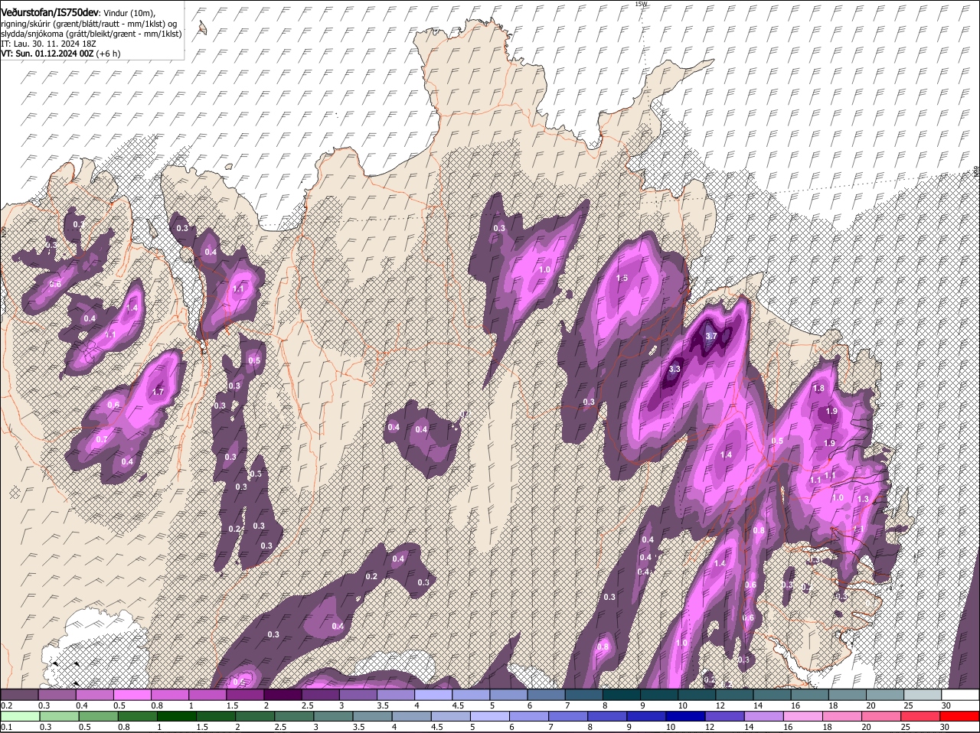The height and width of the screenshot is (733, 980).
Task: Click the 1.7 precipitation value on the map
Action: (x=158, y=392)
